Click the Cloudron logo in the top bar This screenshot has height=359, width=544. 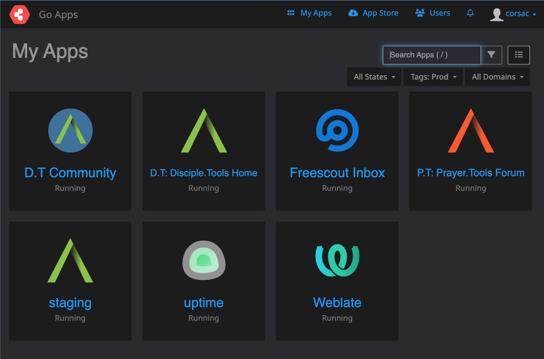[x=19, y=14]
